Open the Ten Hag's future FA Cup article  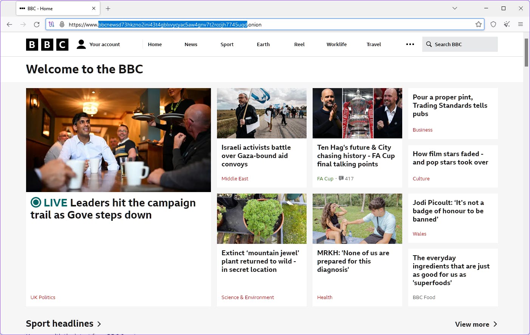point(356,156)
